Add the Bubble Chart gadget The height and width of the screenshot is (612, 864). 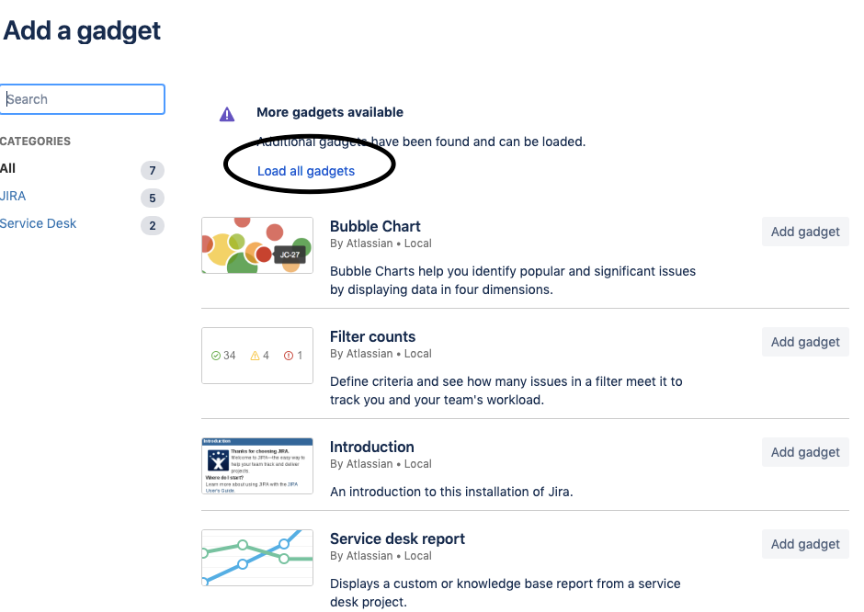pyautogui.click(x=805, y=232)
